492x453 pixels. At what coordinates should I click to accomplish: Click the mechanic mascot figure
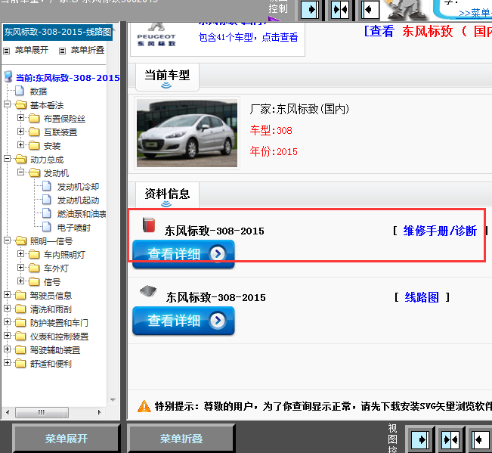pyautogui.click(x=406, y=9)
